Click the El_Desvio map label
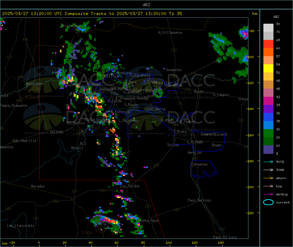293x247 pixels. pos(76,123)
